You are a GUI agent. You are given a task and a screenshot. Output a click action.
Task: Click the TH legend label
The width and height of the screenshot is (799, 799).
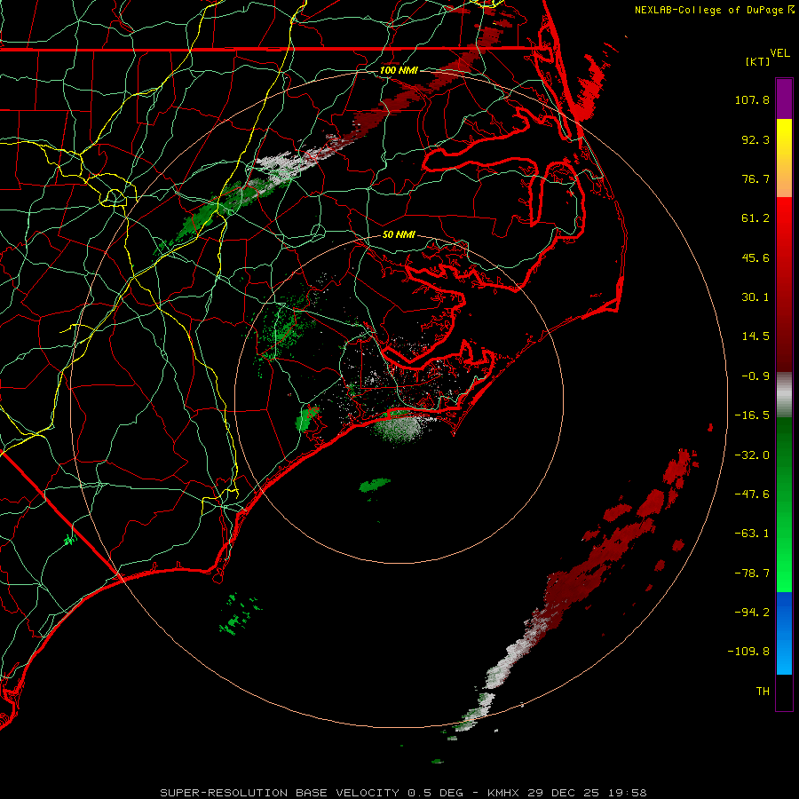[x=763, y=691]
